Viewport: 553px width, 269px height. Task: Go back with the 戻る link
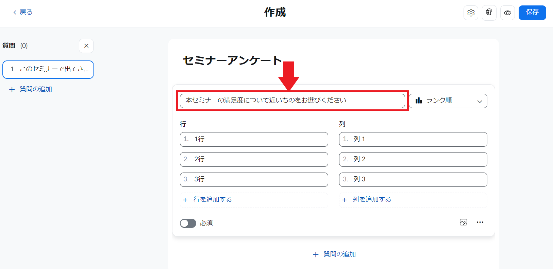click(x=23, y=12)
